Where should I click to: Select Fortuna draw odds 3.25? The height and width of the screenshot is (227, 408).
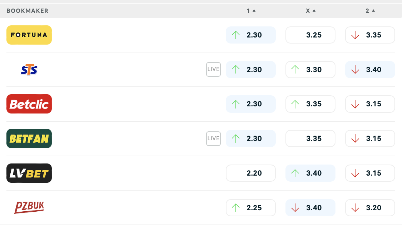click(310, 35)
